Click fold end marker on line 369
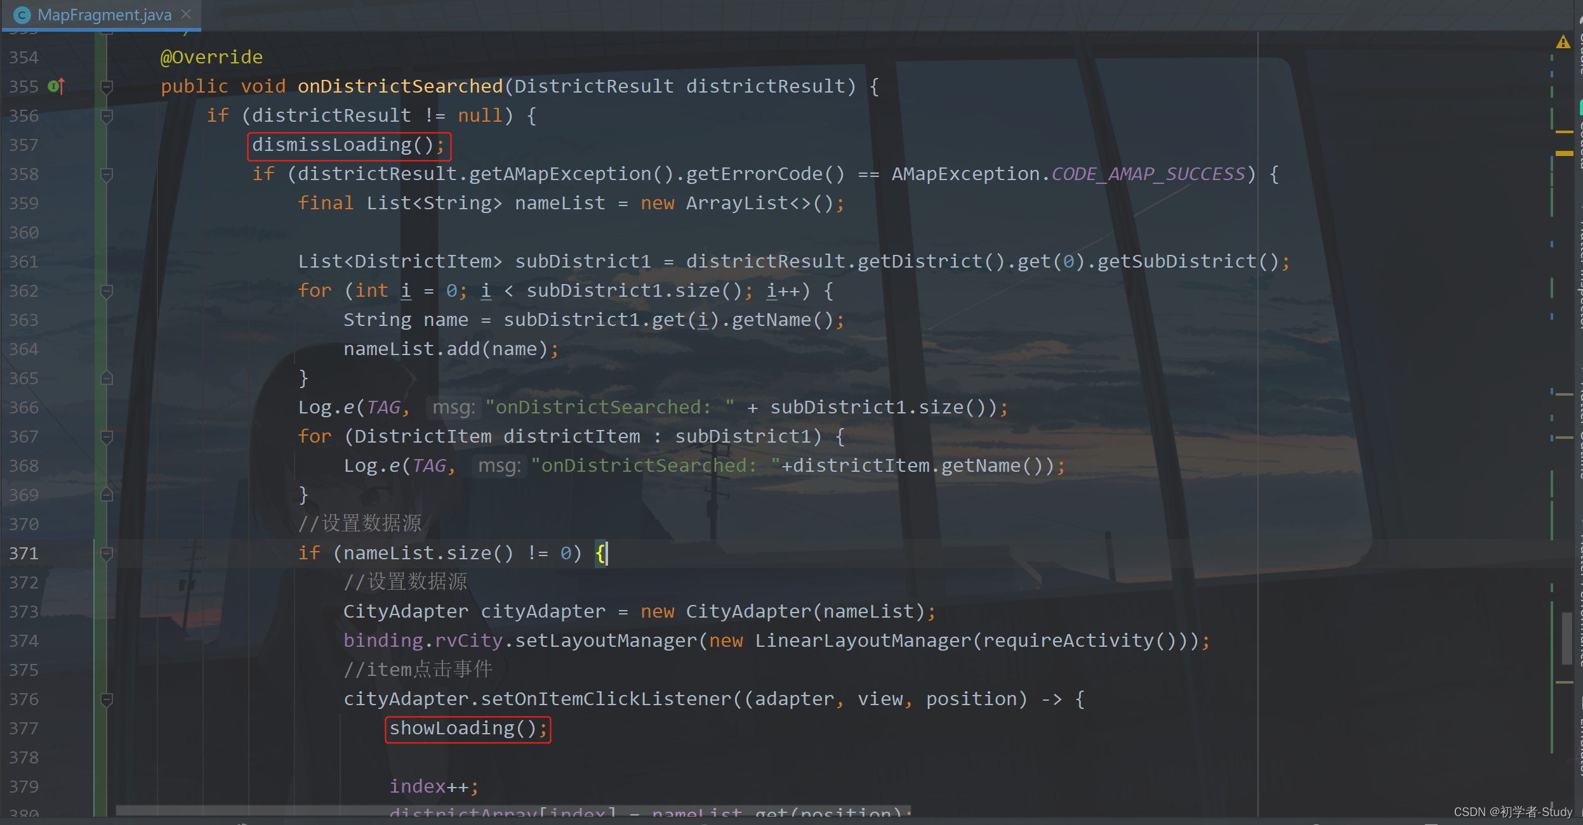1583x825 pixels. (x=107, y=495)
